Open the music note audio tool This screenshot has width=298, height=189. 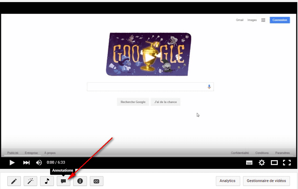point(47,181)
